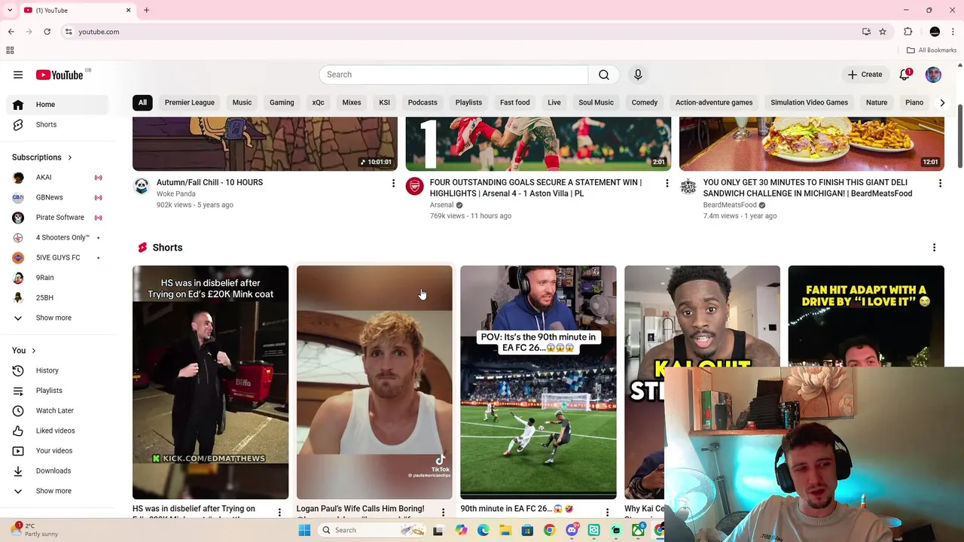Start voice search with microphone icon
The height and width of the screenshot is (542, 964).
(x=638, y=75)
